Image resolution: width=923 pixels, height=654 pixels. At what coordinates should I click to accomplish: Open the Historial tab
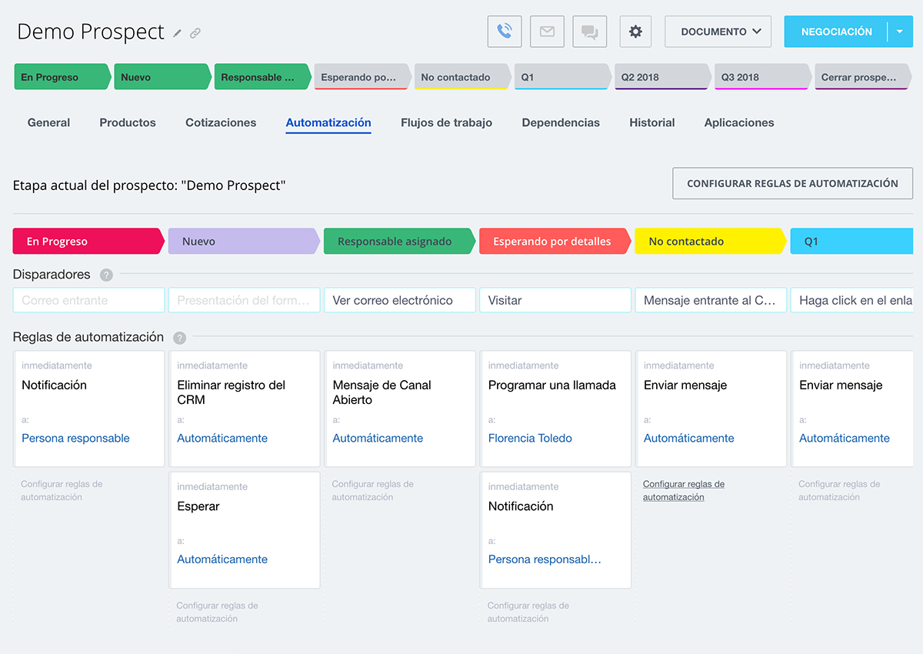[651, 122]
